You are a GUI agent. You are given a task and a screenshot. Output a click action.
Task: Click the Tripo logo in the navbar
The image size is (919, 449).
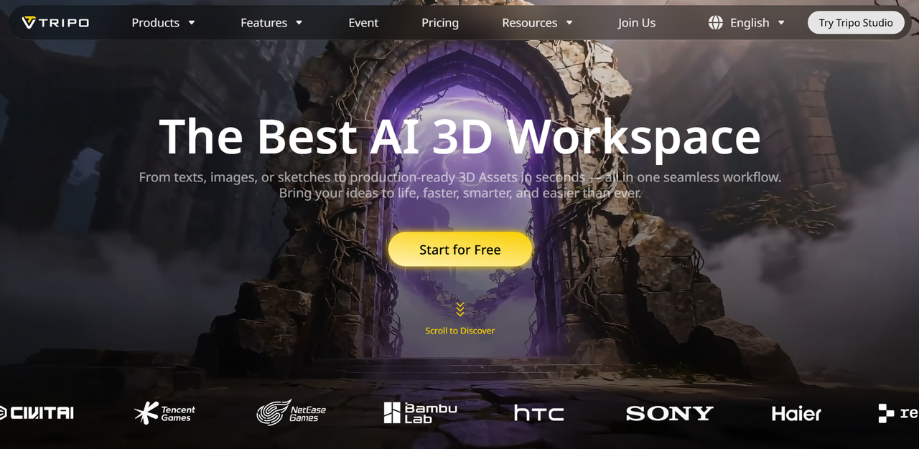tap(55, 23)
